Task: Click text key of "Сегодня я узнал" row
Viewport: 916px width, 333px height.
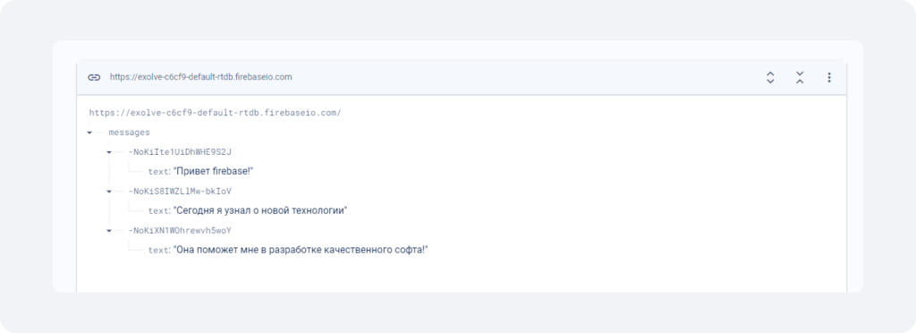Action: (x=159, y=211)
